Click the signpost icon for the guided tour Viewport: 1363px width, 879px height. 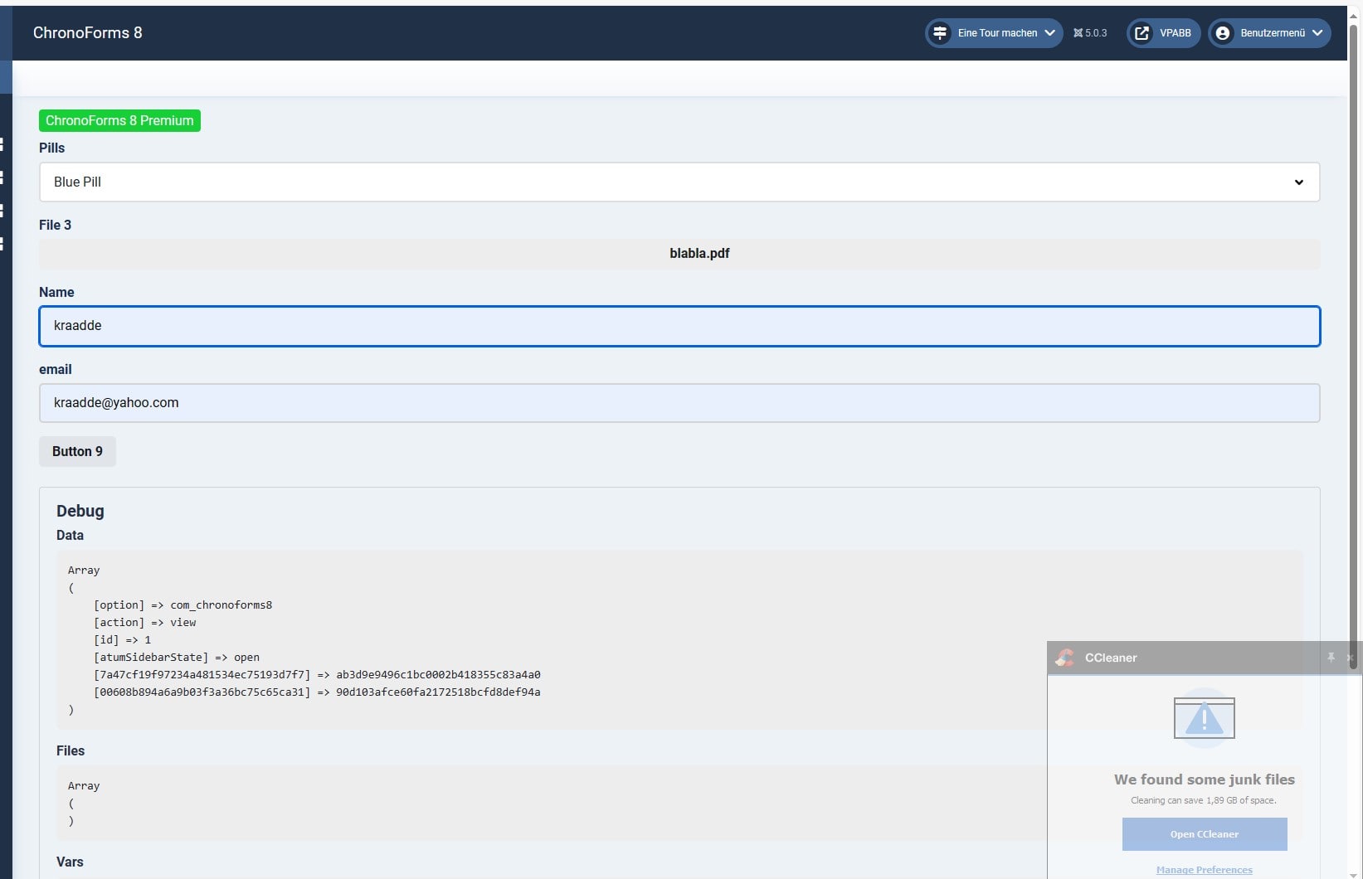pyautogui.click(x=940, y=33)
